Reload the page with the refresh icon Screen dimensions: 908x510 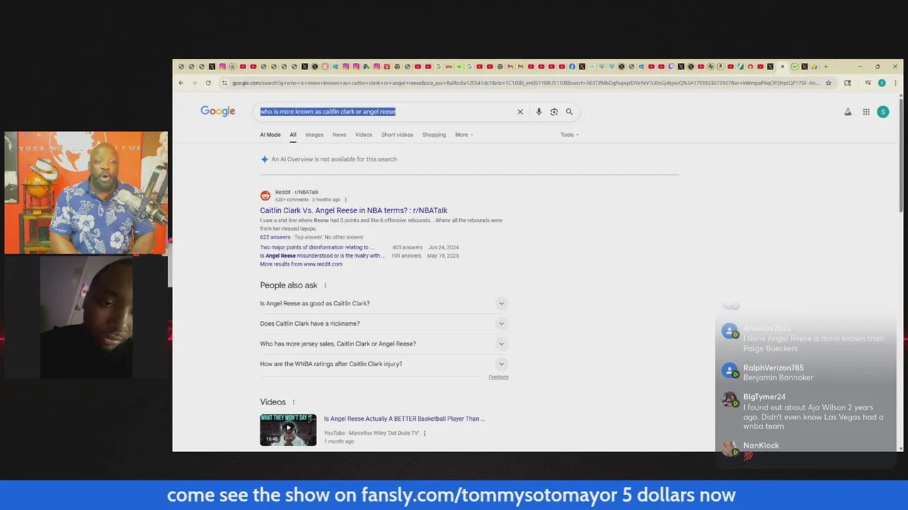coord(208,83)
